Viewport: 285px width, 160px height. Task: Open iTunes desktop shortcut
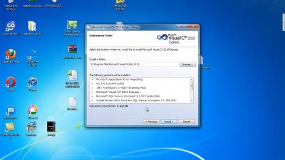33,84
